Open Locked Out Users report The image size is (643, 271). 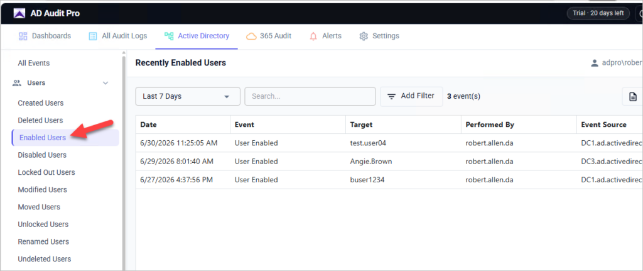click(x=46, y=172)
